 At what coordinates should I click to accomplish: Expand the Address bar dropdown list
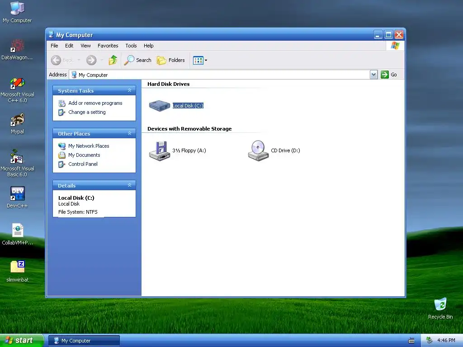(x=373, y=75)
